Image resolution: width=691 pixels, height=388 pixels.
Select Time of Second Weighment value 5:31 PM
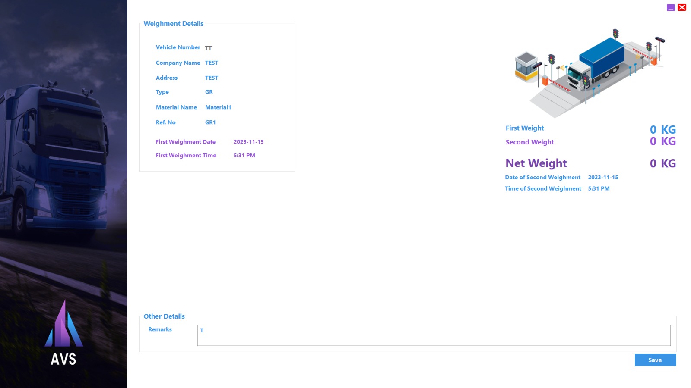click(x=599, y=189)
